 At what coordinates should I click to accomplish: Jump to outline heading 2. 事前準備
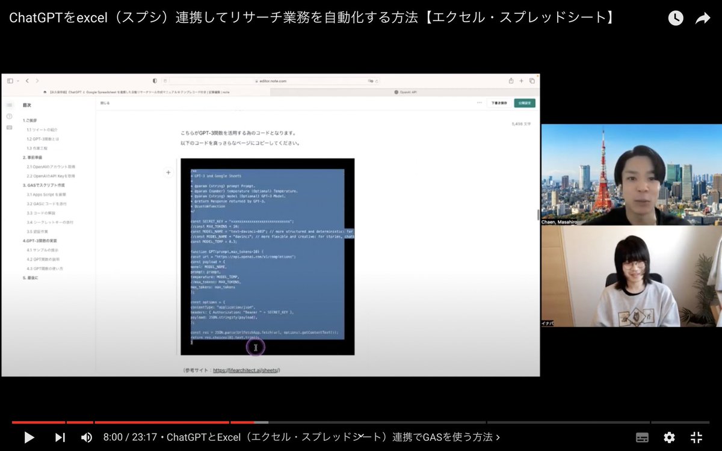point(32,158)
